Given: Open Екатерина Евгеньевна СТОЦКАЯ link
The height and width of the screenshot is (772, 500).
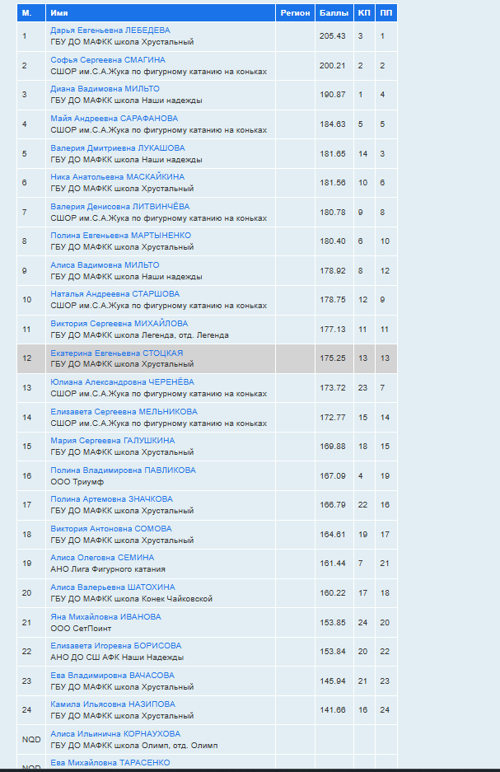Looking at the screenshot, I should coord(117,353).
